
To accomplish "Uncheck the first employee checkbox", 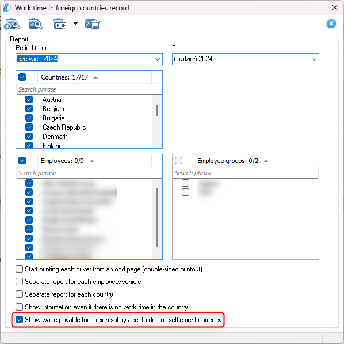I will click(29, 183).
